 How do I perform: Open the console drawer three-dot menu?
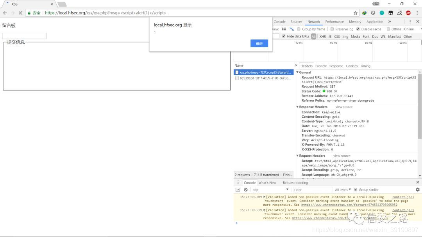click(238, 182)
